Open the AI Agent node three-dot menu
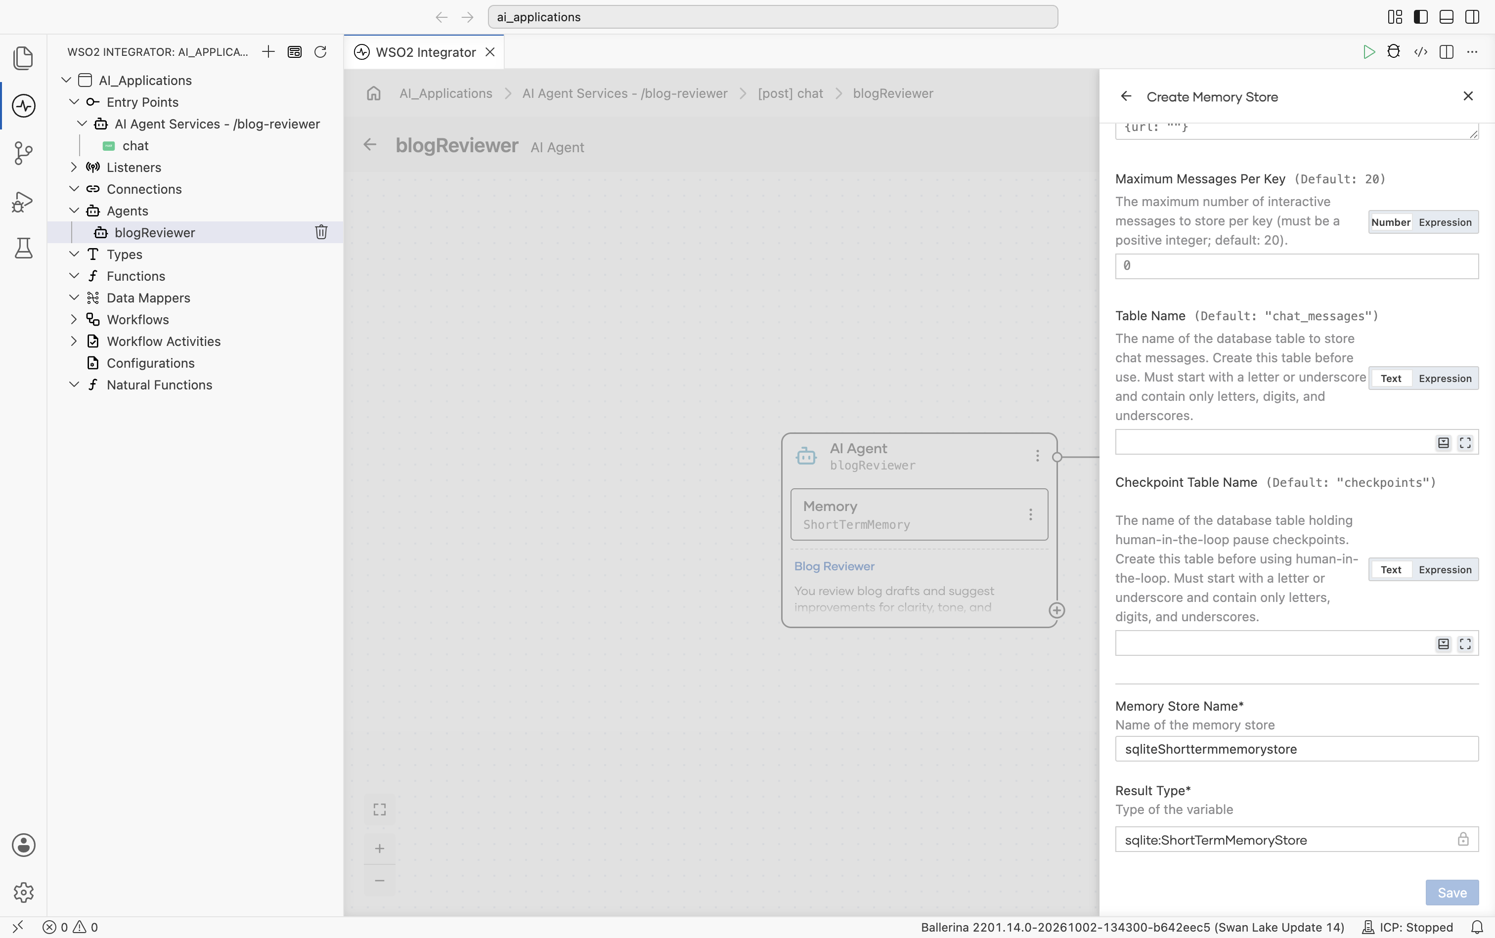Image resolution: width=1495 pixels, height=938 pixels. click(1037, 456)
